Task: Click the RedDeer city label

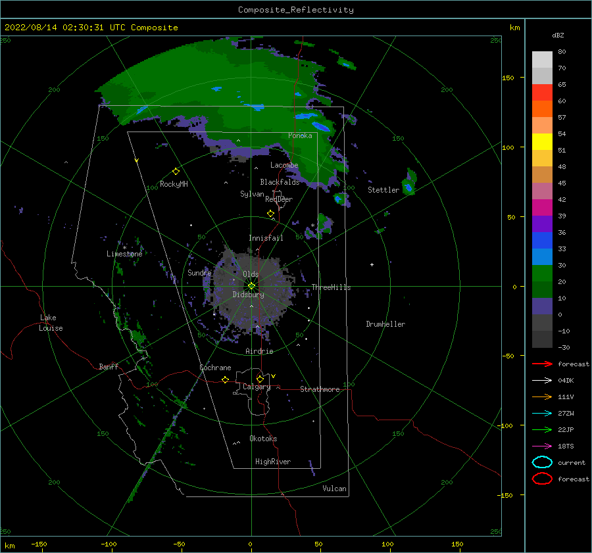Action: (279, 199)
